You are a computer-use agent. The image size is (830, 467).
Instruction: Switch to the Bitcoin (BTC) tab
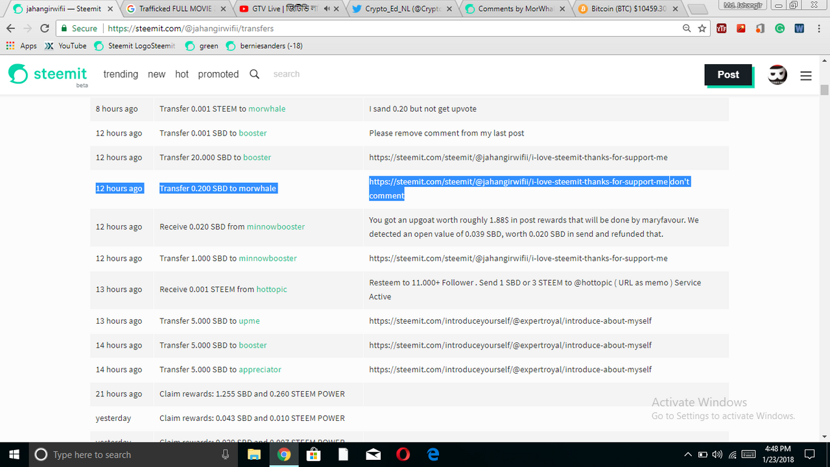point(626,9)
